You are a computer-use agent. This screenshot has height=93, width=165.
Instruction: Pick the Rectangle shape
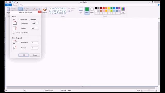pyautogui.click(x=57, y=9)
